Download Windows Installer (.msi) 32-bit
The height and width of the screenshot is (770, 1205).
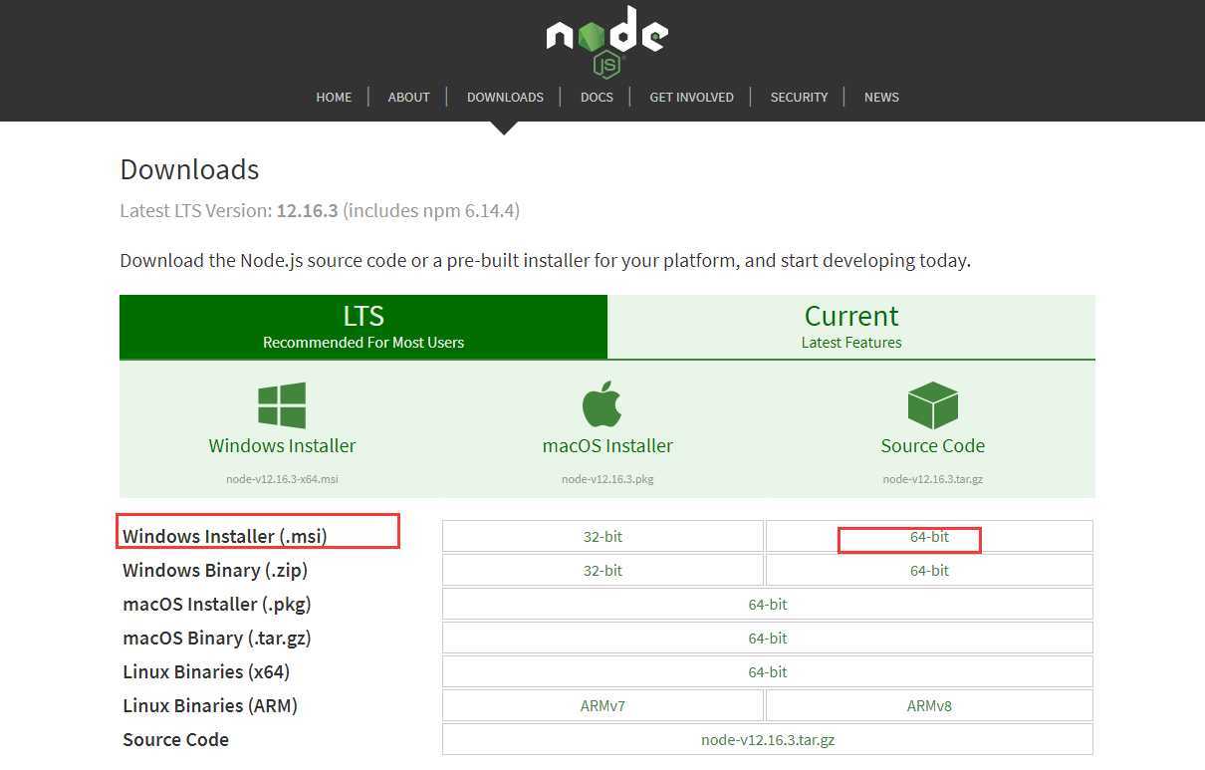(x=602, y=536)
